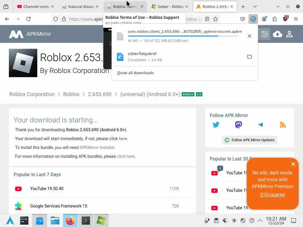Open the tracking protection shield icon
Image resolution: width=303 pixels, height=227 pixels.
[x=56, y=19]
